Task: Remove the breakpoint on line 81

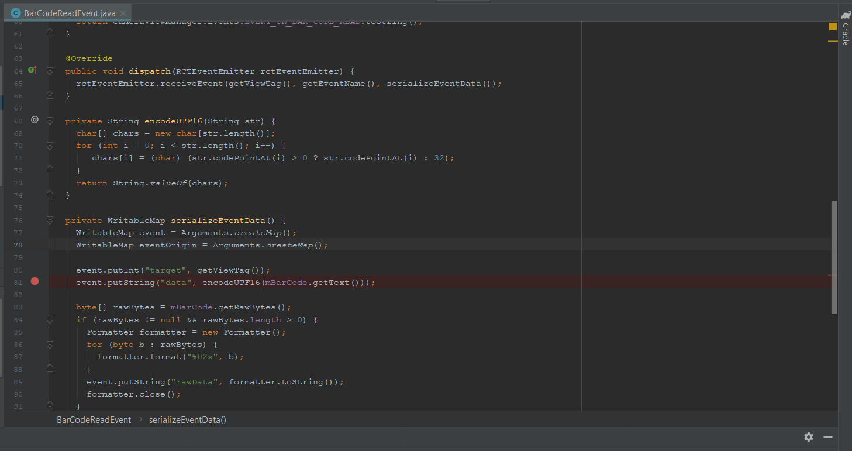Action: click(35, 281)
